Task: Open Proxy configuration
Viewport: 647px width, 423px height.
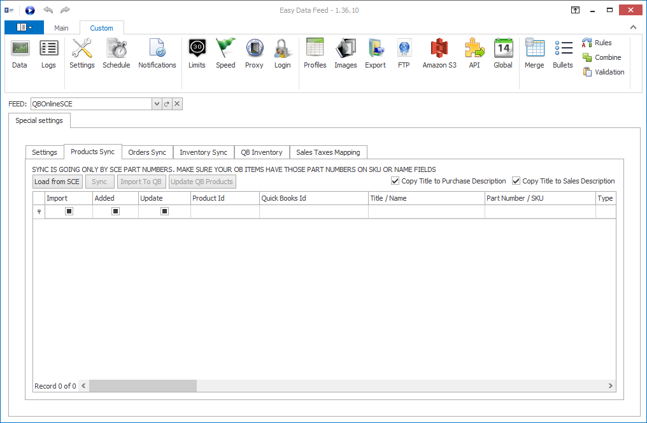Action: [x=254, y=54]
